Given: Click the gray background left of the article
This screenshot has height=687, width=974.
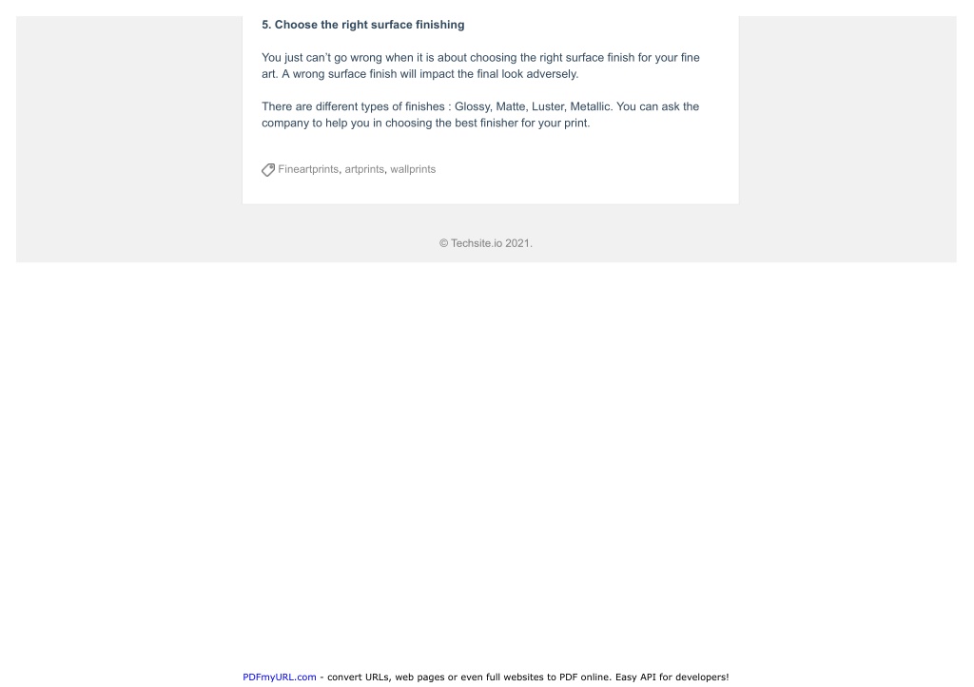Looking at the screenshot, I should (129, 139).
